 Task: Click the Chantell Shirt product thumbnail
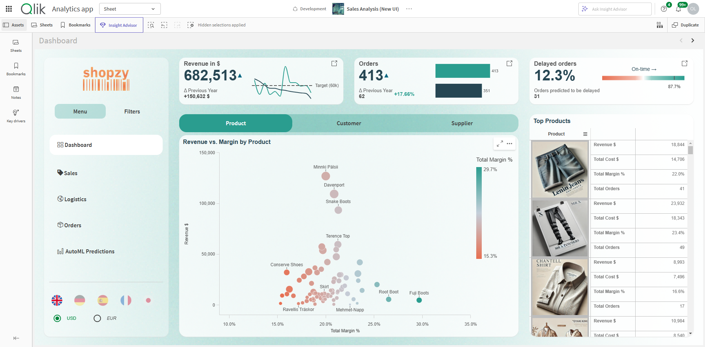[560, 287]
